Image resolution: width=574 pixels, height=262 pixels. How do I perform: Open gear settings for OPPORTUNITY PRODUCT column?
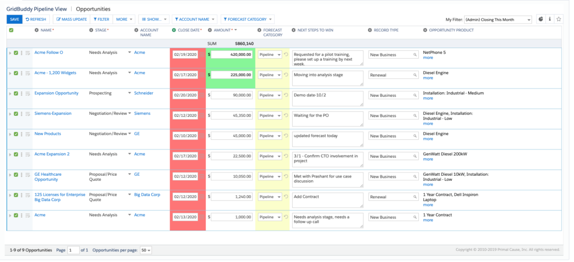click(425, 30)
